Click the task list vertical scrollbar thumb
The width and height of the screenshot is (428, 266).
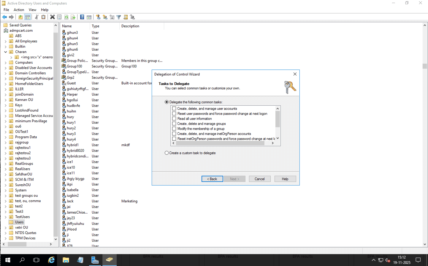tap(278, 119)
